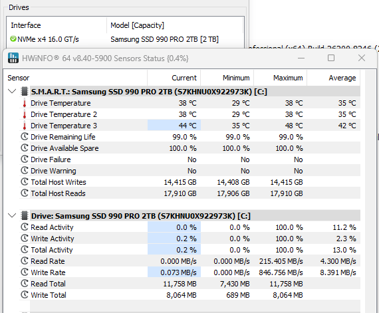Screen dimensions: 379x313
Task: Select the Read Activity row
Action: click(189, 227)
